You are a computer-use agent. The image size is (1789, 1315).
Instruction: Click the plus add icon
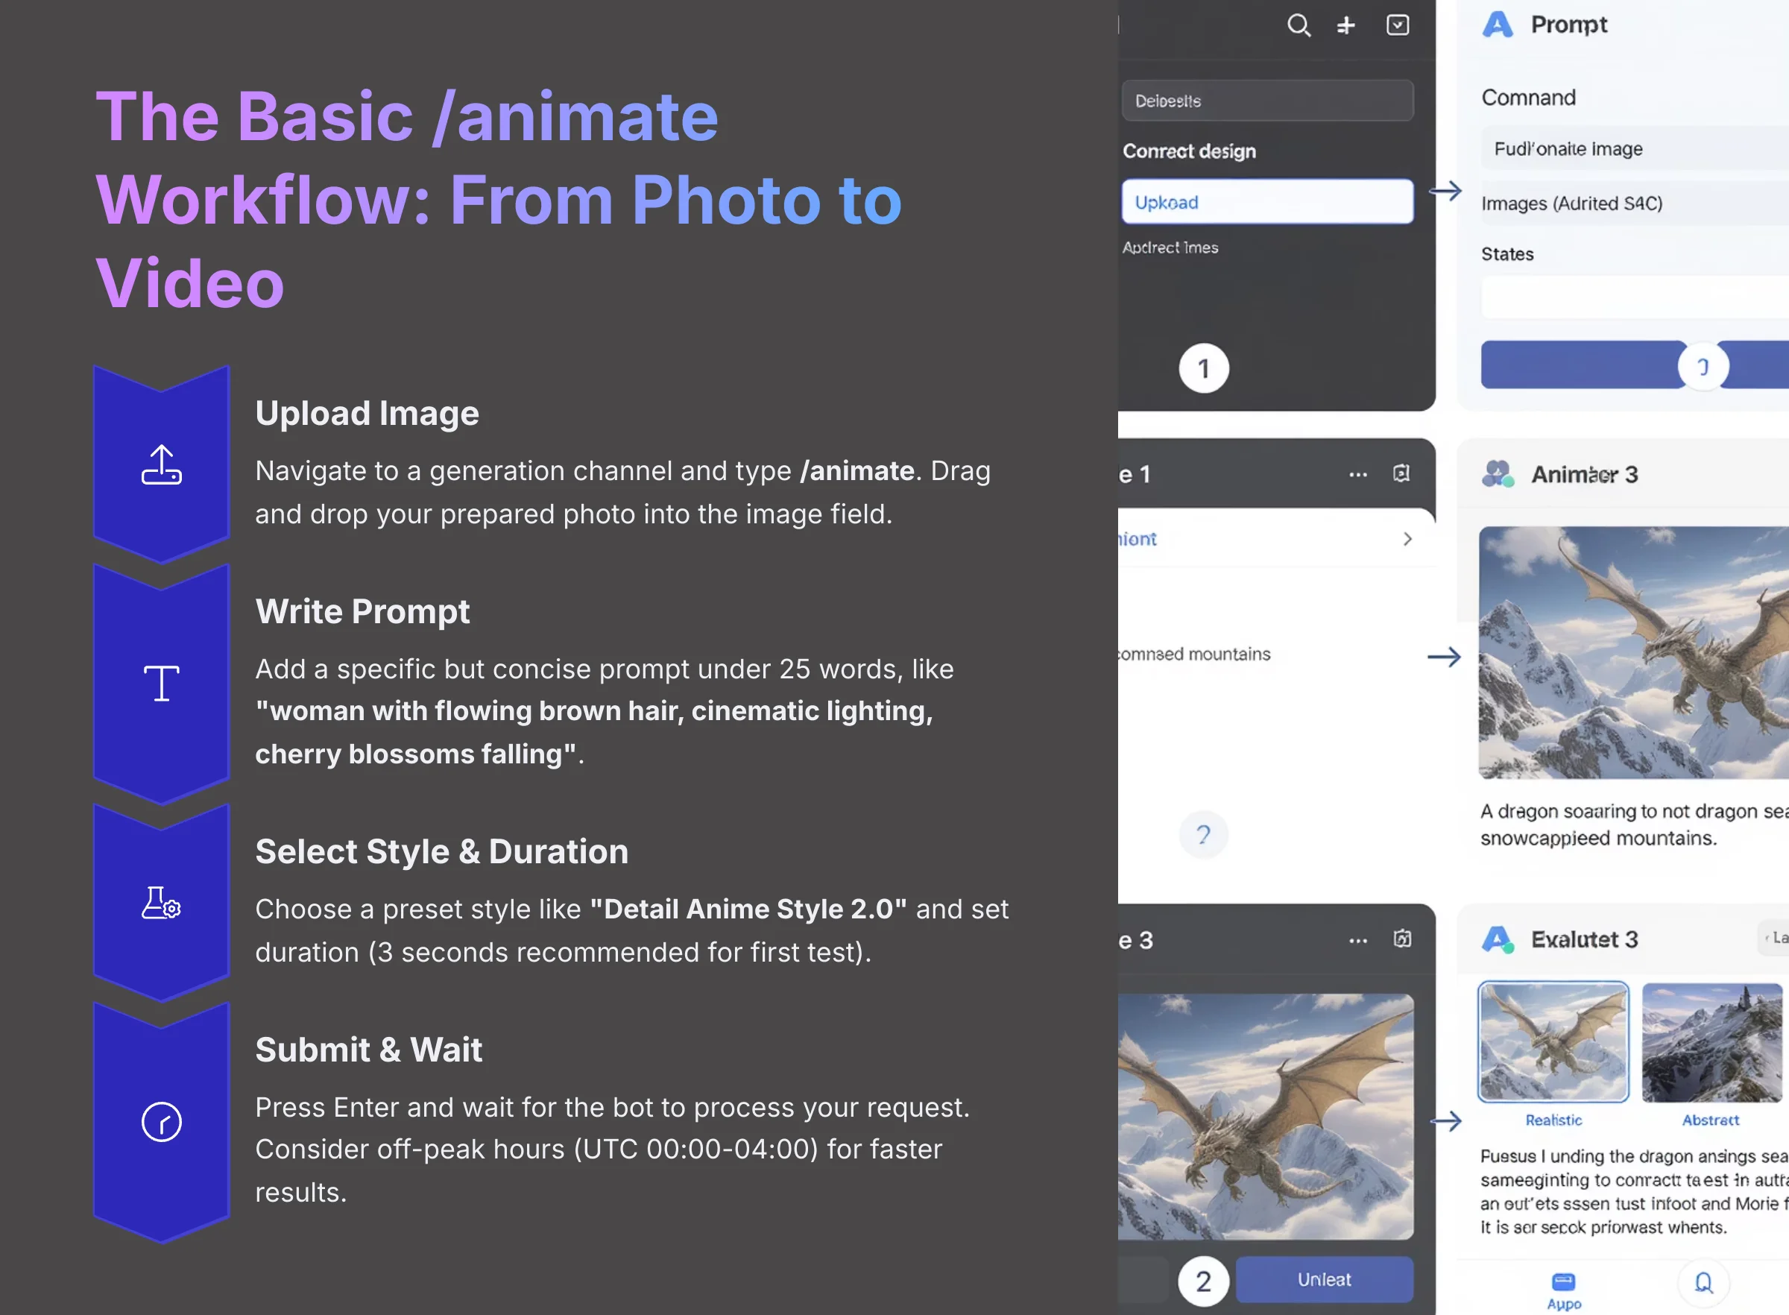click(x=1345, y=26)
